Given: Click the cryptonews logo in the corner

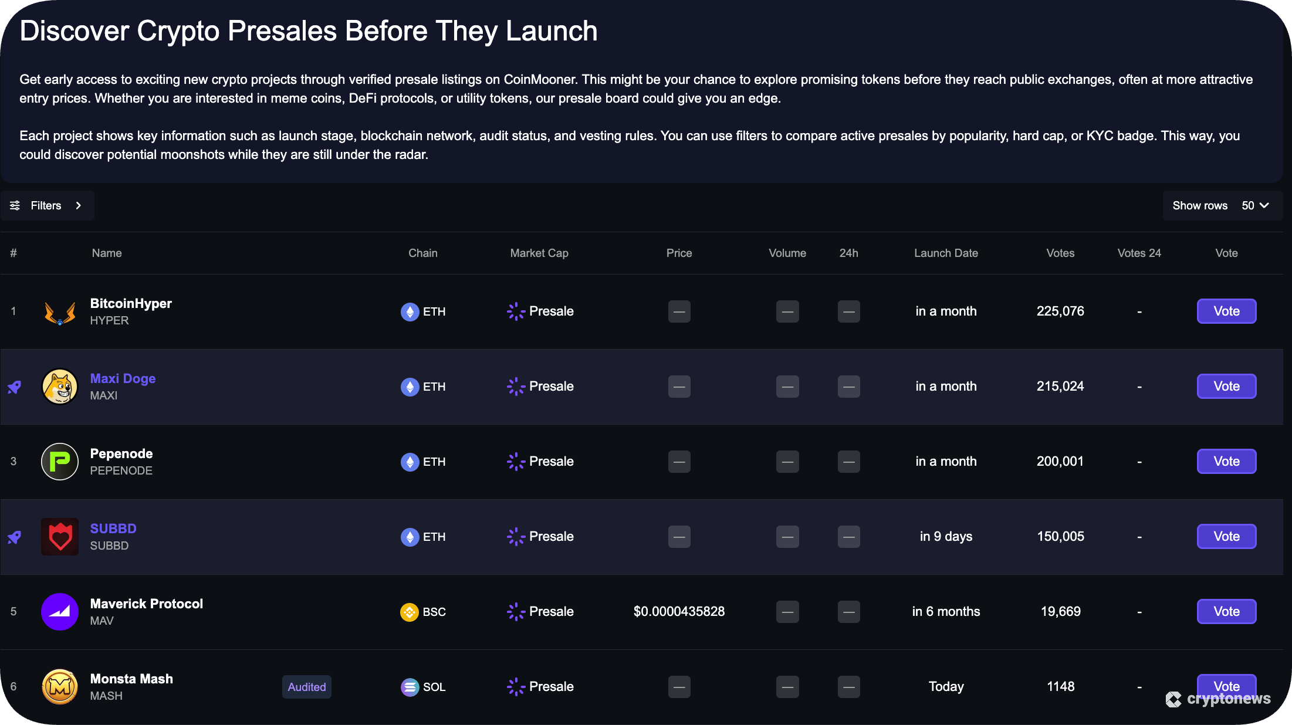Looking at the screenshot, I should click(x=1217, y=699).
